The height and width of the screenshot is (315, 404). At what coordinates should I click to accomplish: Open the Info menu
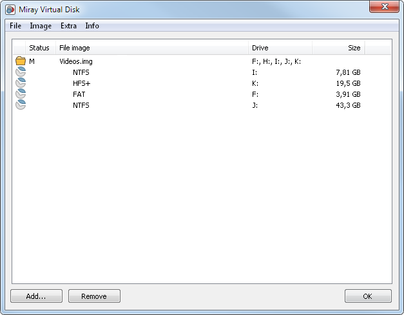click(92, 26)
